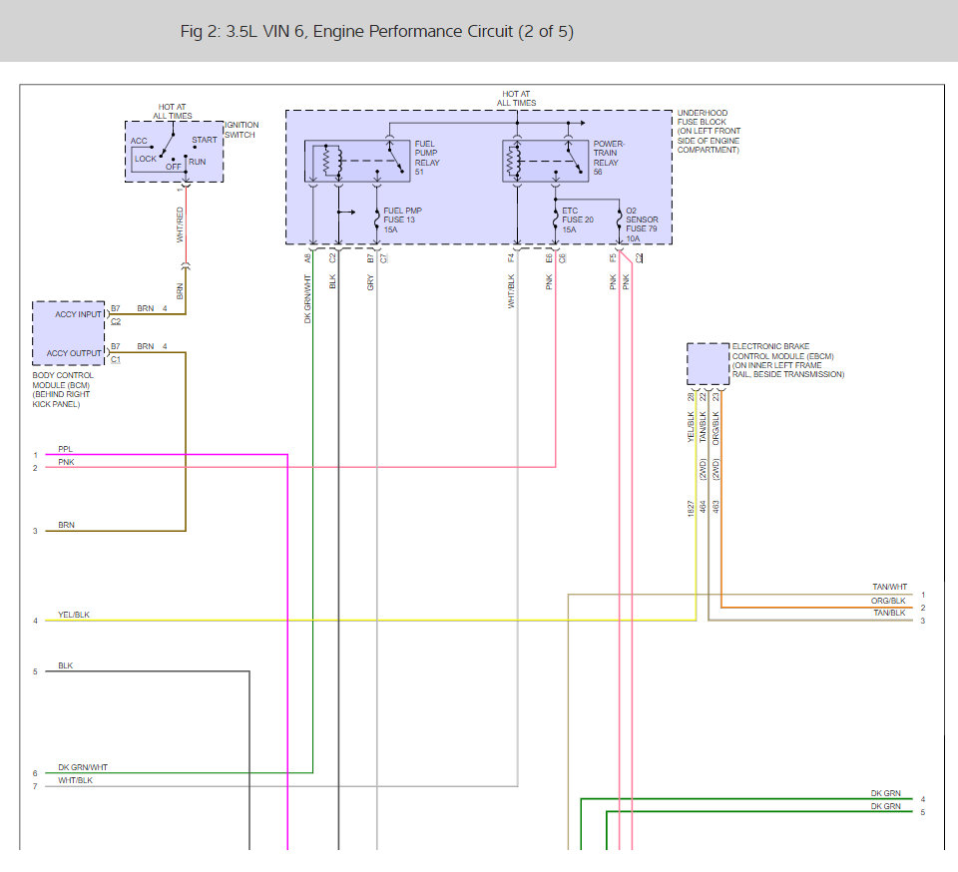
Task: Click the DK GRN/WHT wire label at left pin 6
Action: click(83, 767)
